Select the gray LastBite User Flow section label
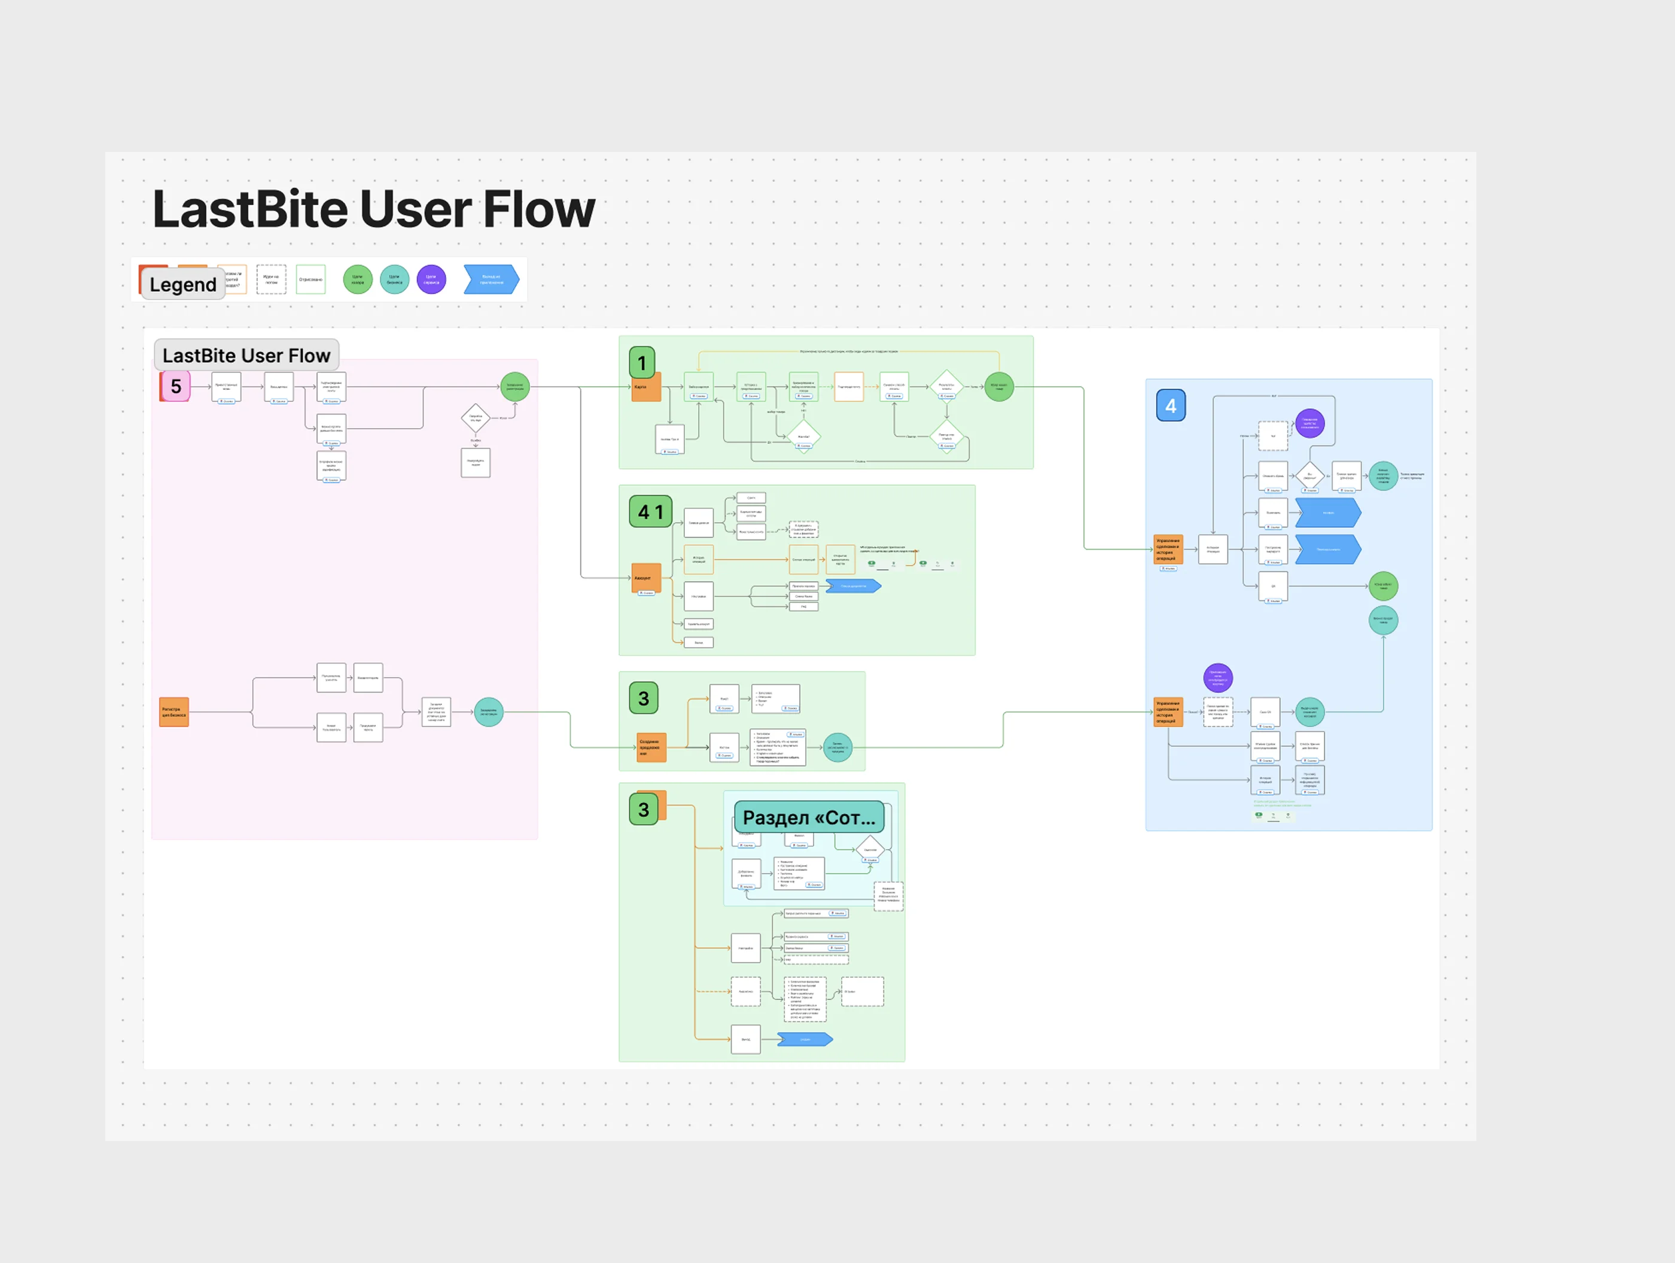Image resolution: width=1675 pixels, height=1263 pixels. (246, 355)
